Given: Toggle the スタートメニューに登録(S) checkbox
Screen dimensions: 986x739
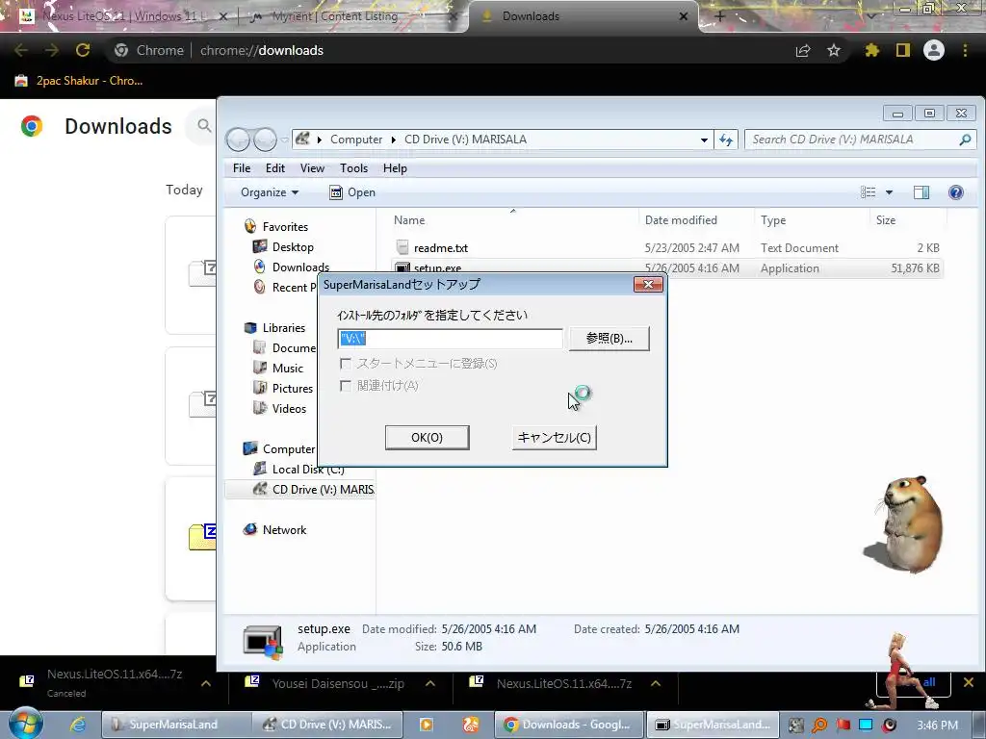Looking at the screenshot, I should click(x=346, y=363).
